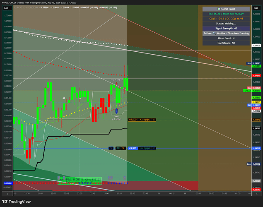Click the TradingView logo

click(x=17, y=202)
